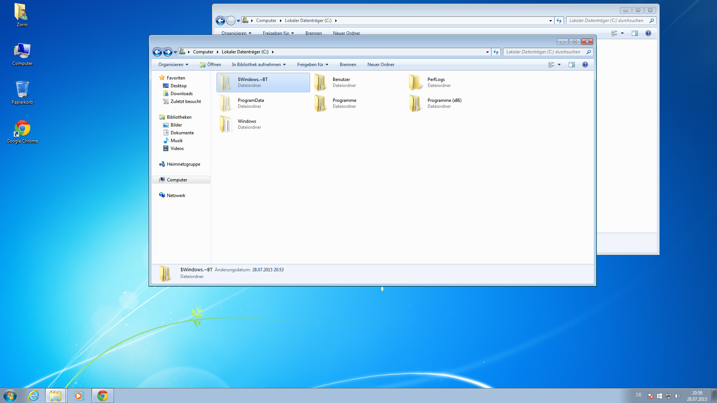The height and width of the screenshot is (403, 717).
Task: Click the Neuer Ordner button
Action: [x=381, y=65]
